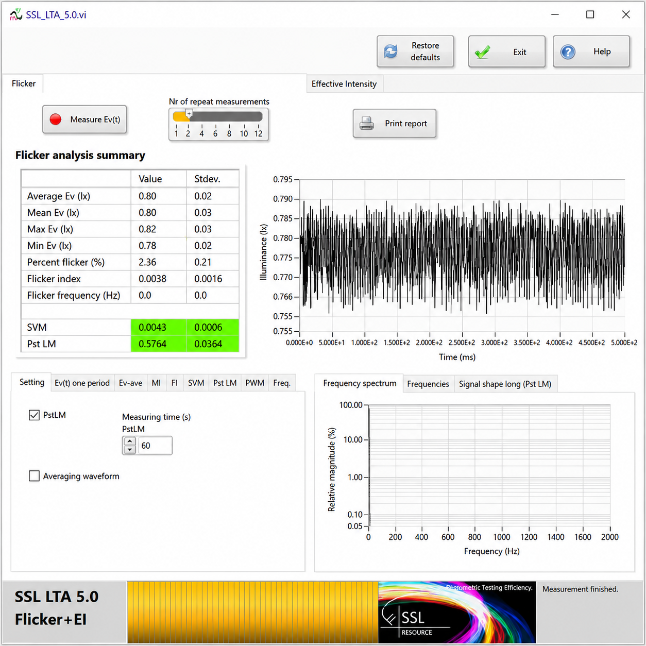Click the Pst LM stdev cell 0.0364
Image resolution: width=646 pixels, height=646 pixels.
point(213,344)
